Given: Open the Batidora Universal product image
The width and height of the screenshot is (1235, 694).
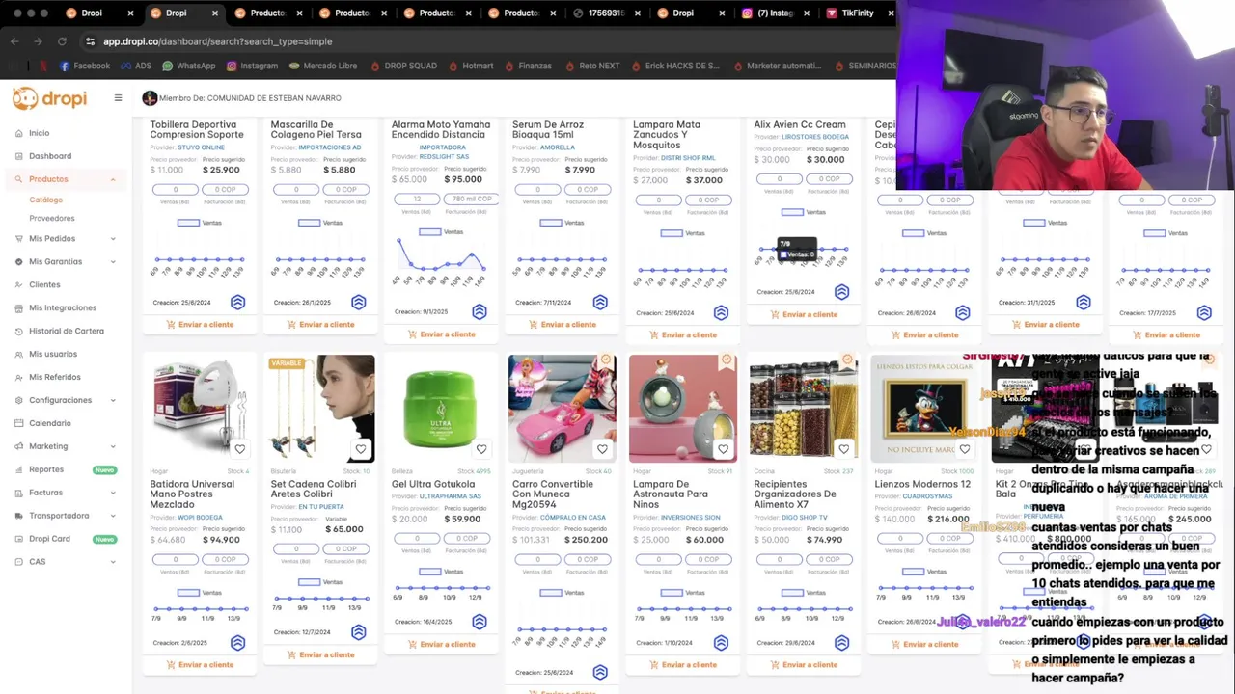Looking at the screenshot, I should (x=200, y=409).
